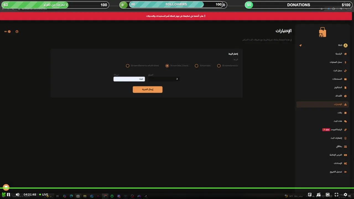Click the icon beside بنلات in sidebar
The image size is (354, 199).
point(345,113)
